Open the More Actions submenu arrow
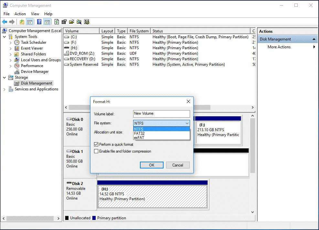The height and width of the screenshot is (230, 319). pos(314,47)
